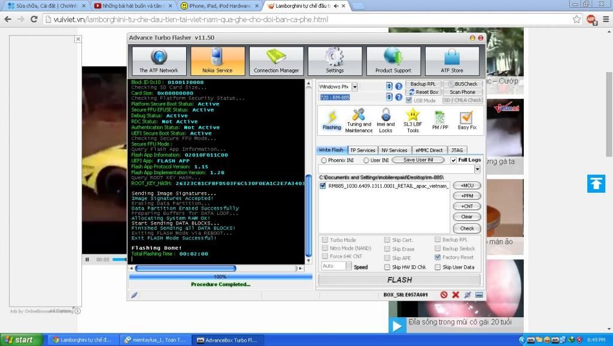Viewport: 613px width, 346px height.
Task: Click the +PPM button
Action: (467, 196)
